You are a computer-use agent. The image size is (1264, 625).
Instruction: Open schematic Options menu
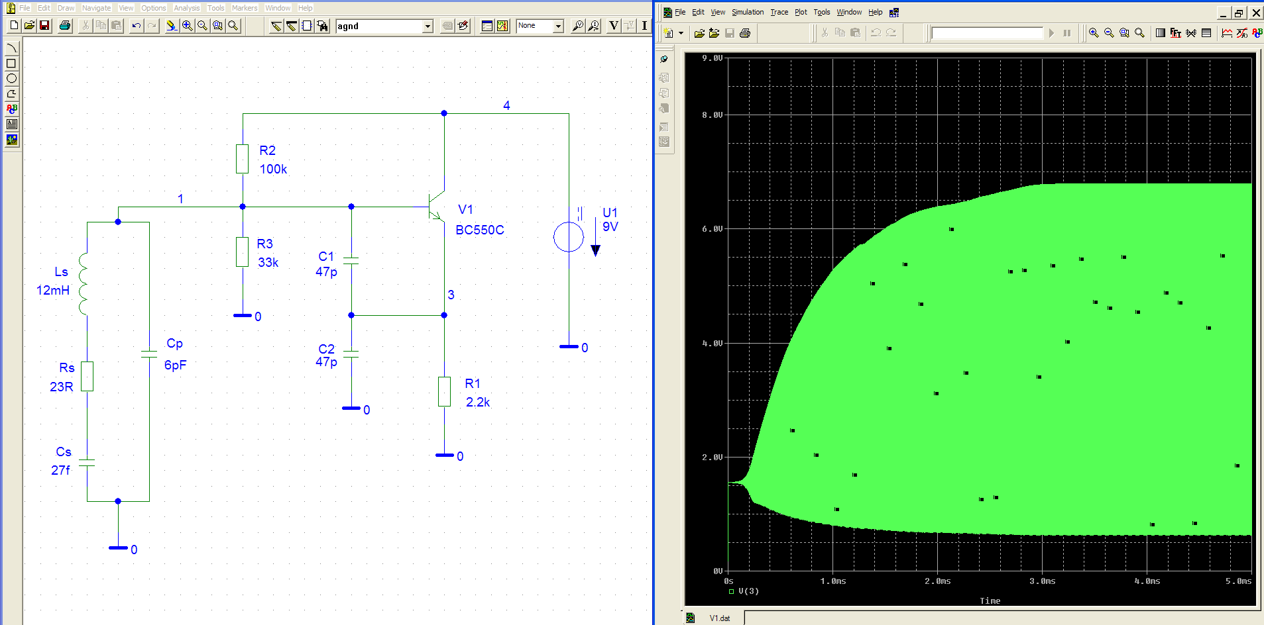[x=153, y=8]
